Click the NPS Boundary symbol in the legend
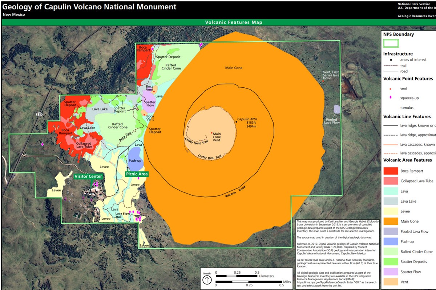436x290 pixels. 391,43
